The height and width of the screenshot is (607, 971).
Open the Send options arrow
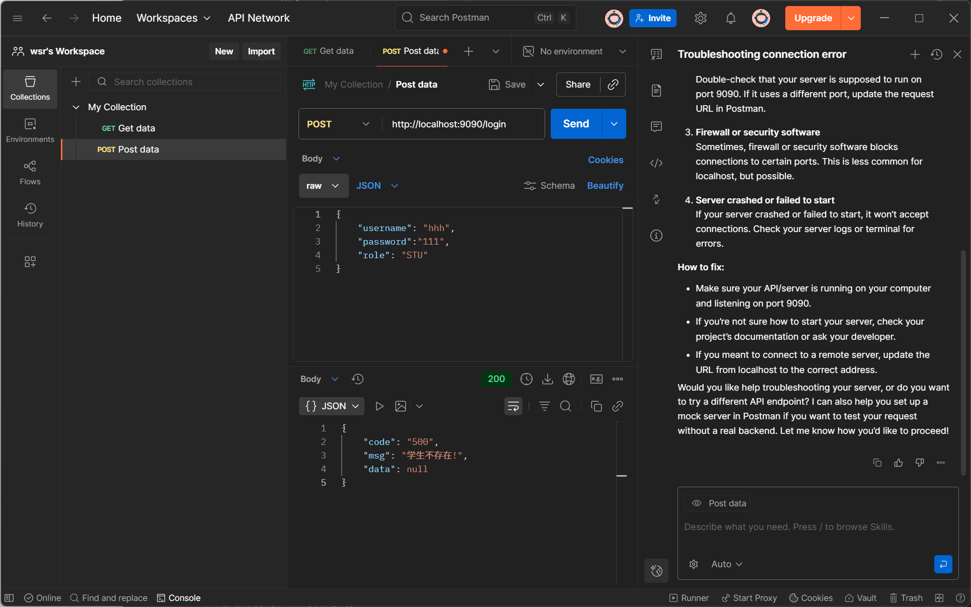pyautogui.click(x=614, y=124)
